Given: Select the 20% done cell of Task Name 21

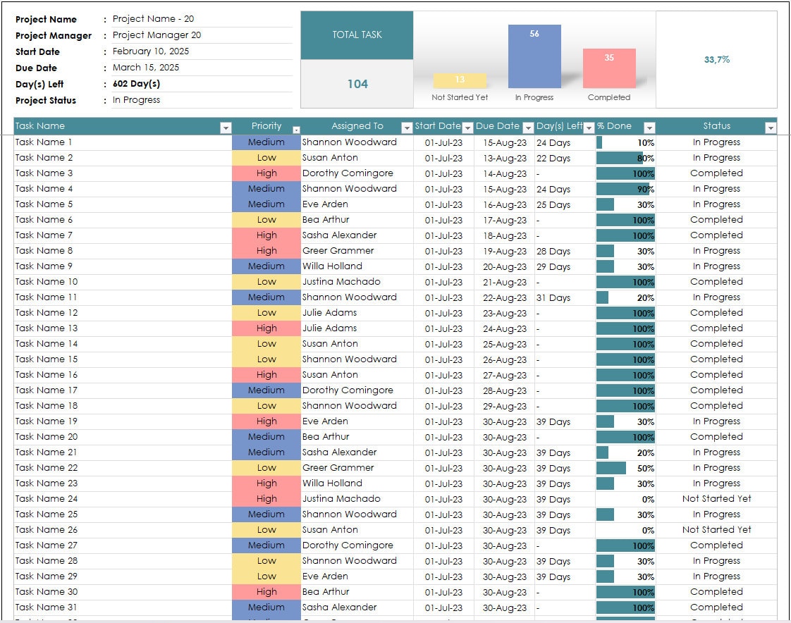Looking at the screenshot, I should pyautogui.click(x=625, y=452).
